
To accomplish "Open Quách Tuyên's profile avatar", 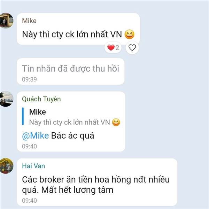I will pyautogui.click(x=6, y=99).
